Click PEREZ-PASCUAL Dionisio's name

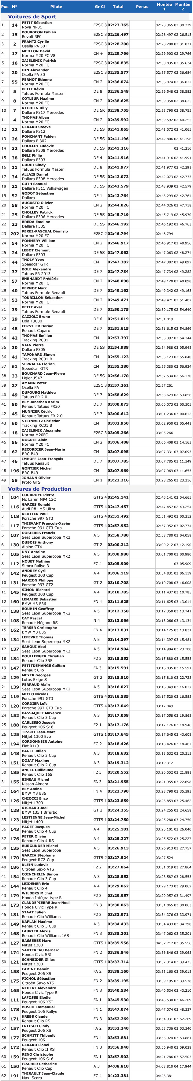(x=45, y=232)
